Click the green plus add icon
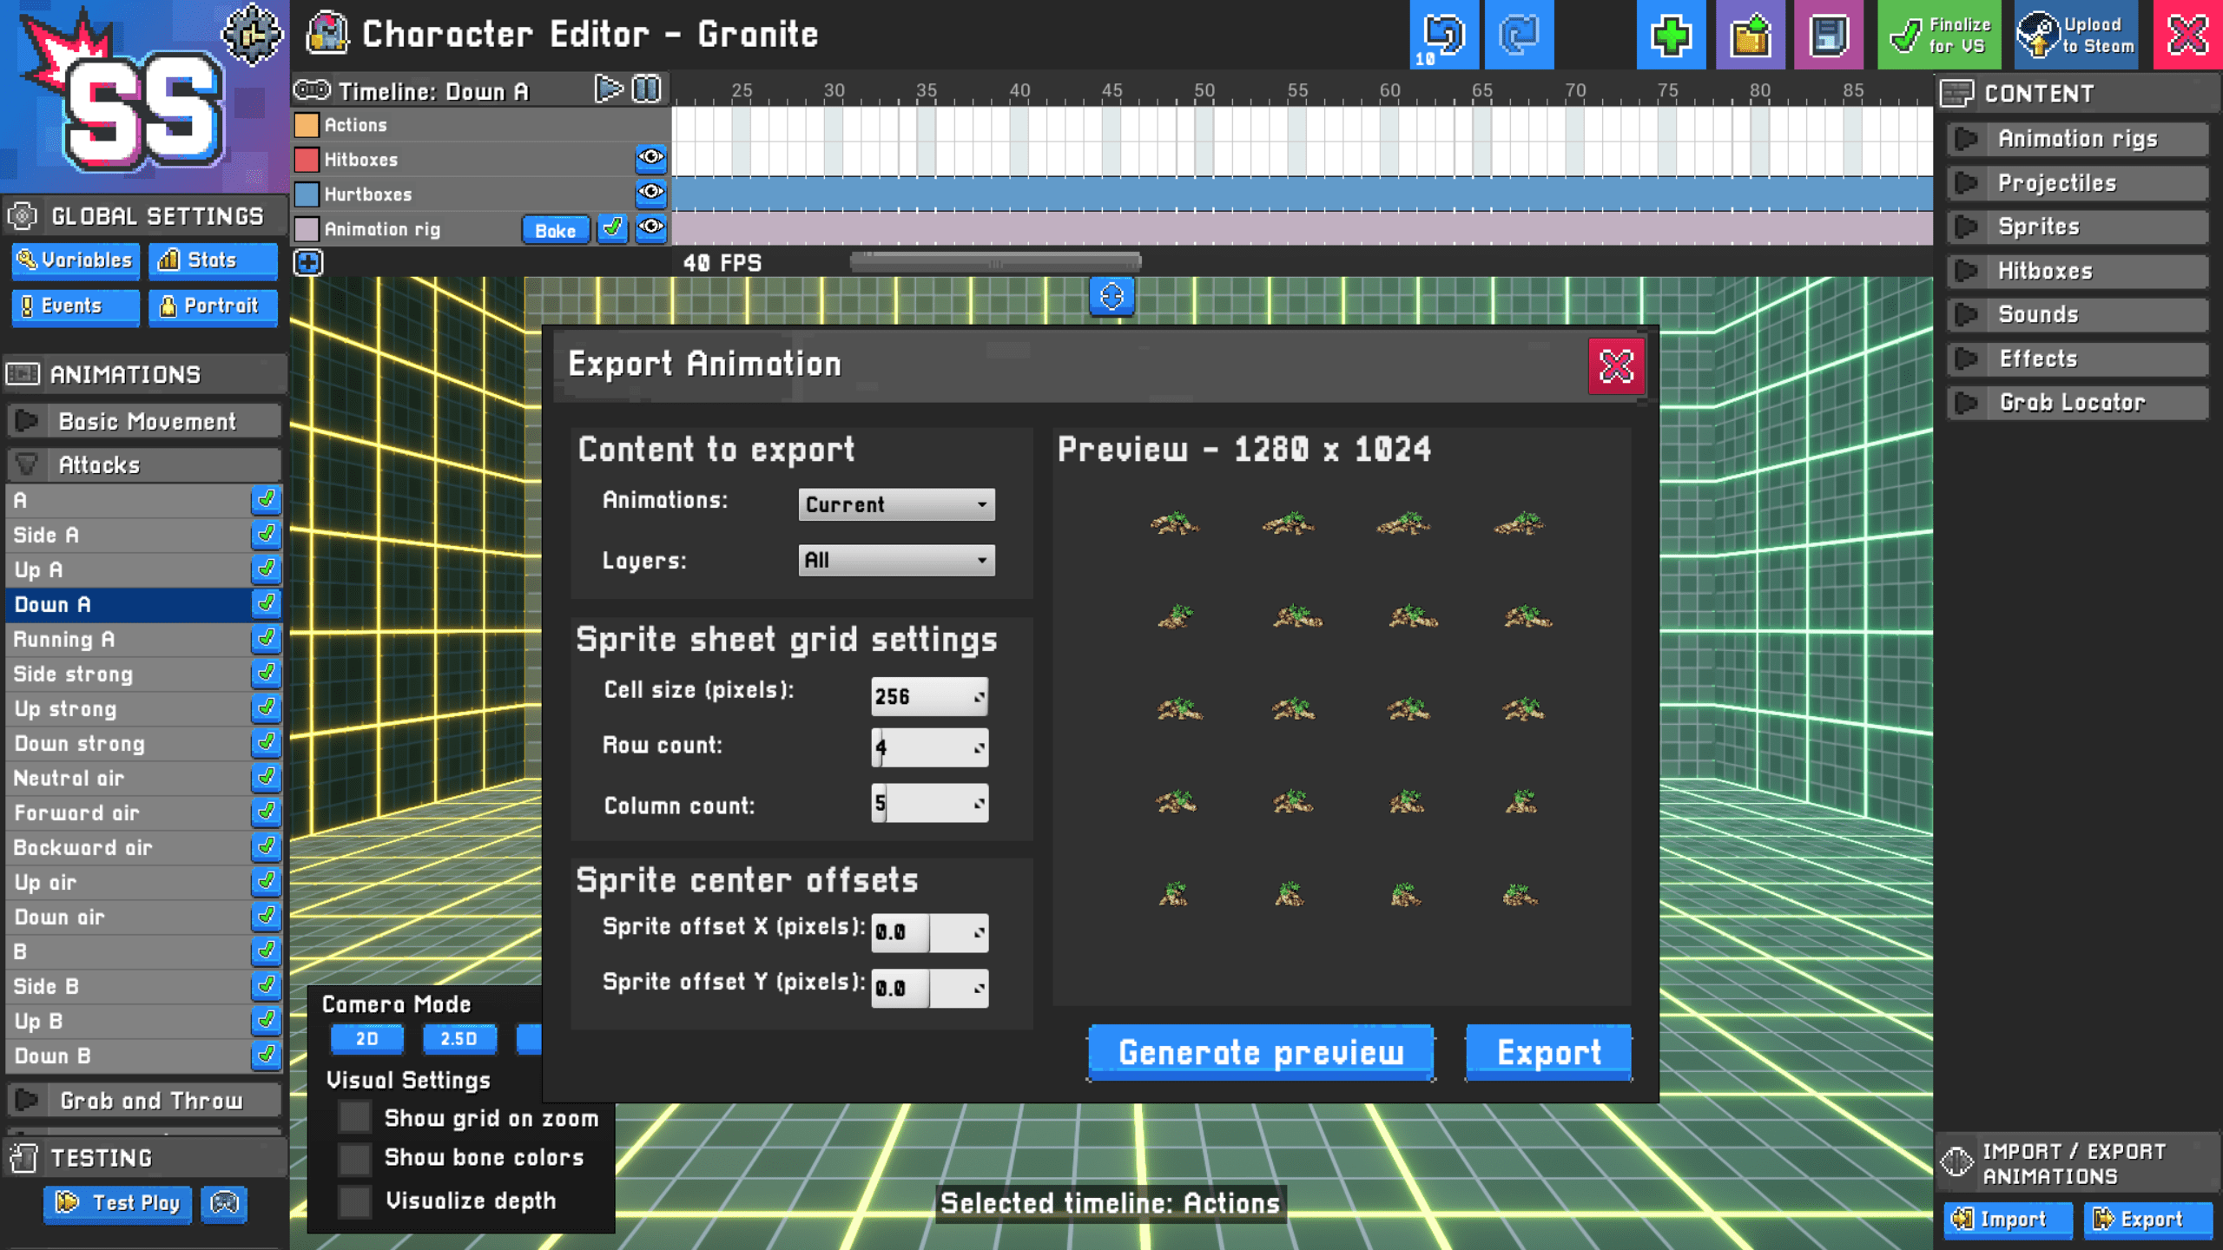The image size is (2223, 1250). (x=1671, y=35)
